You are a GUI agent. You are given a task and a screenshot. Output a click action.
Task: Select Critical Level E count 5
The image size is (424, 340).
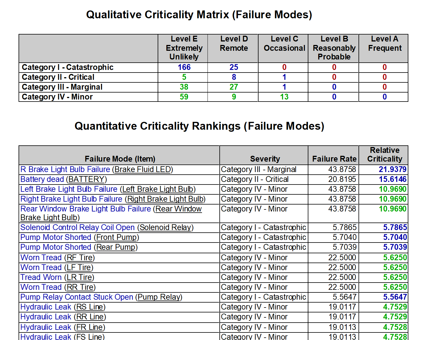click(x=184, y=77)
